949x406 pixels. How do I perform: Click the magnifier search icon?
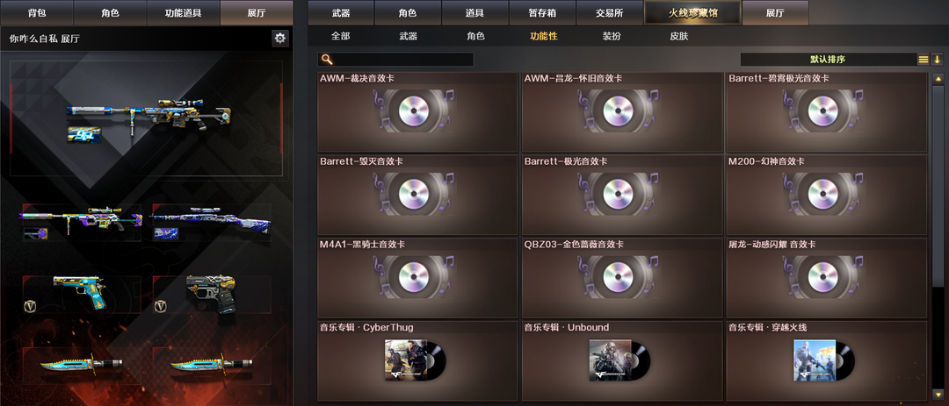[x=326, y=60]
